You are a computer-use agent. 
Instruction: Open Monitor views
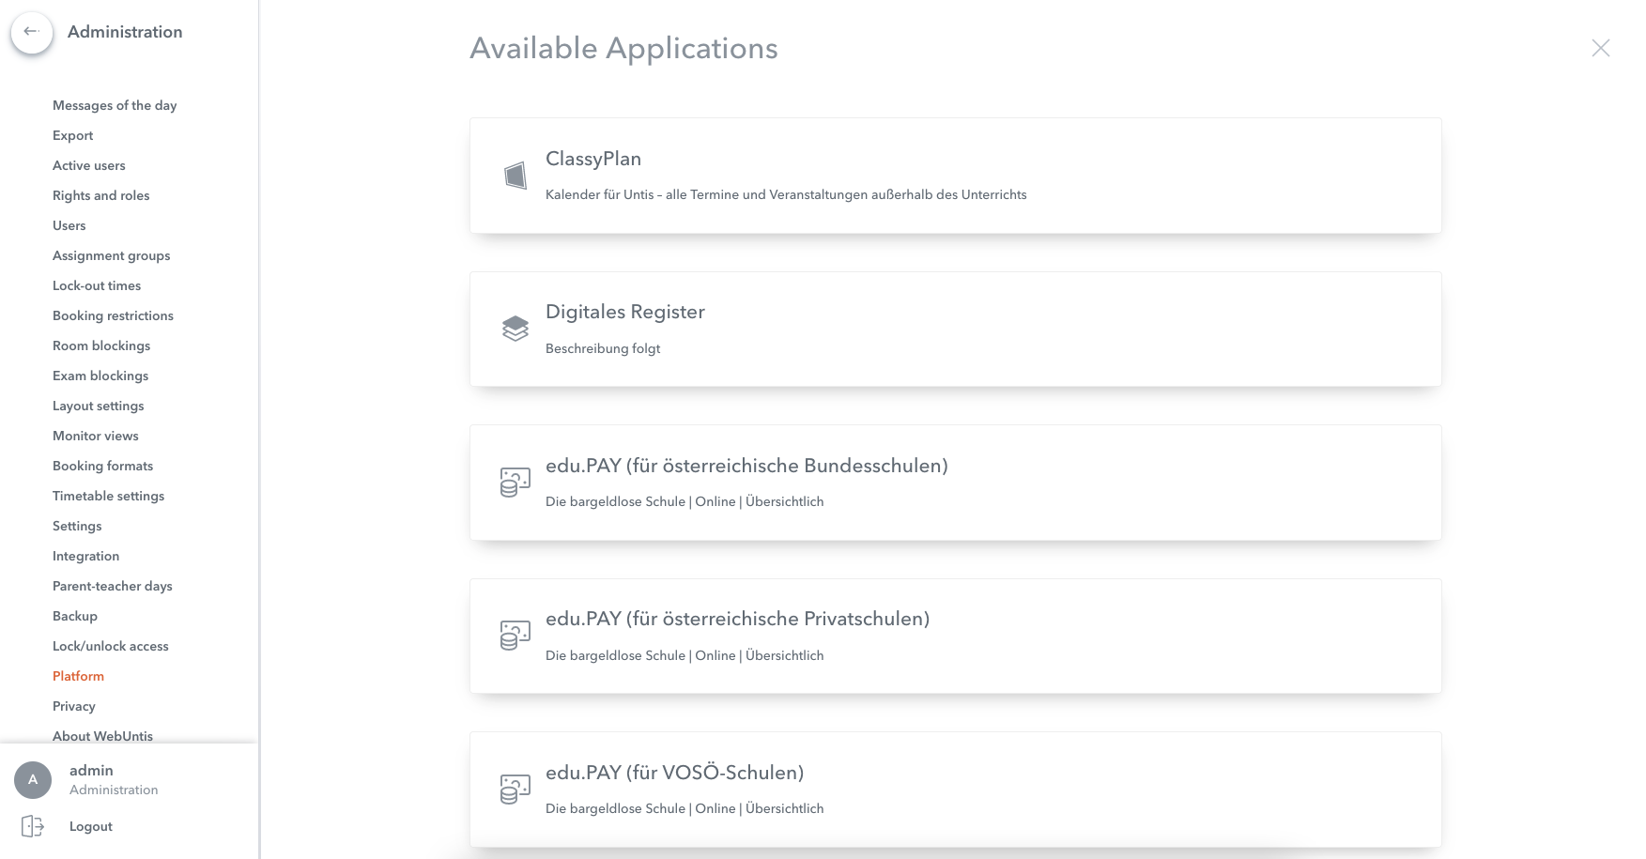point(96,436)
